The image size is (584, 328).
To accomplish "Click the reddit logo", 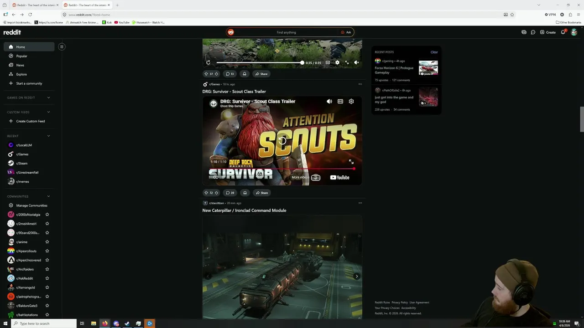I will click(x=12, y=32).
